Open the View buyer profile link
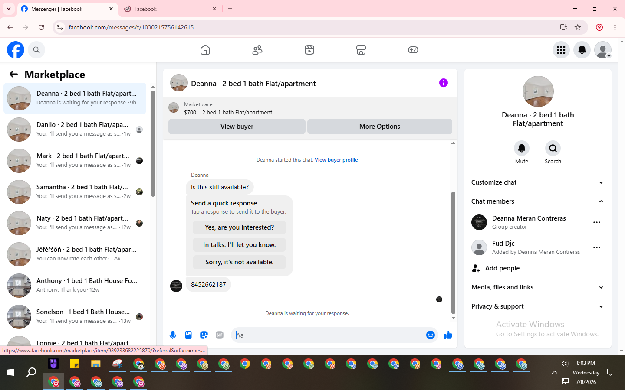This screenshot has height=390, width=625. click(336, 160)
